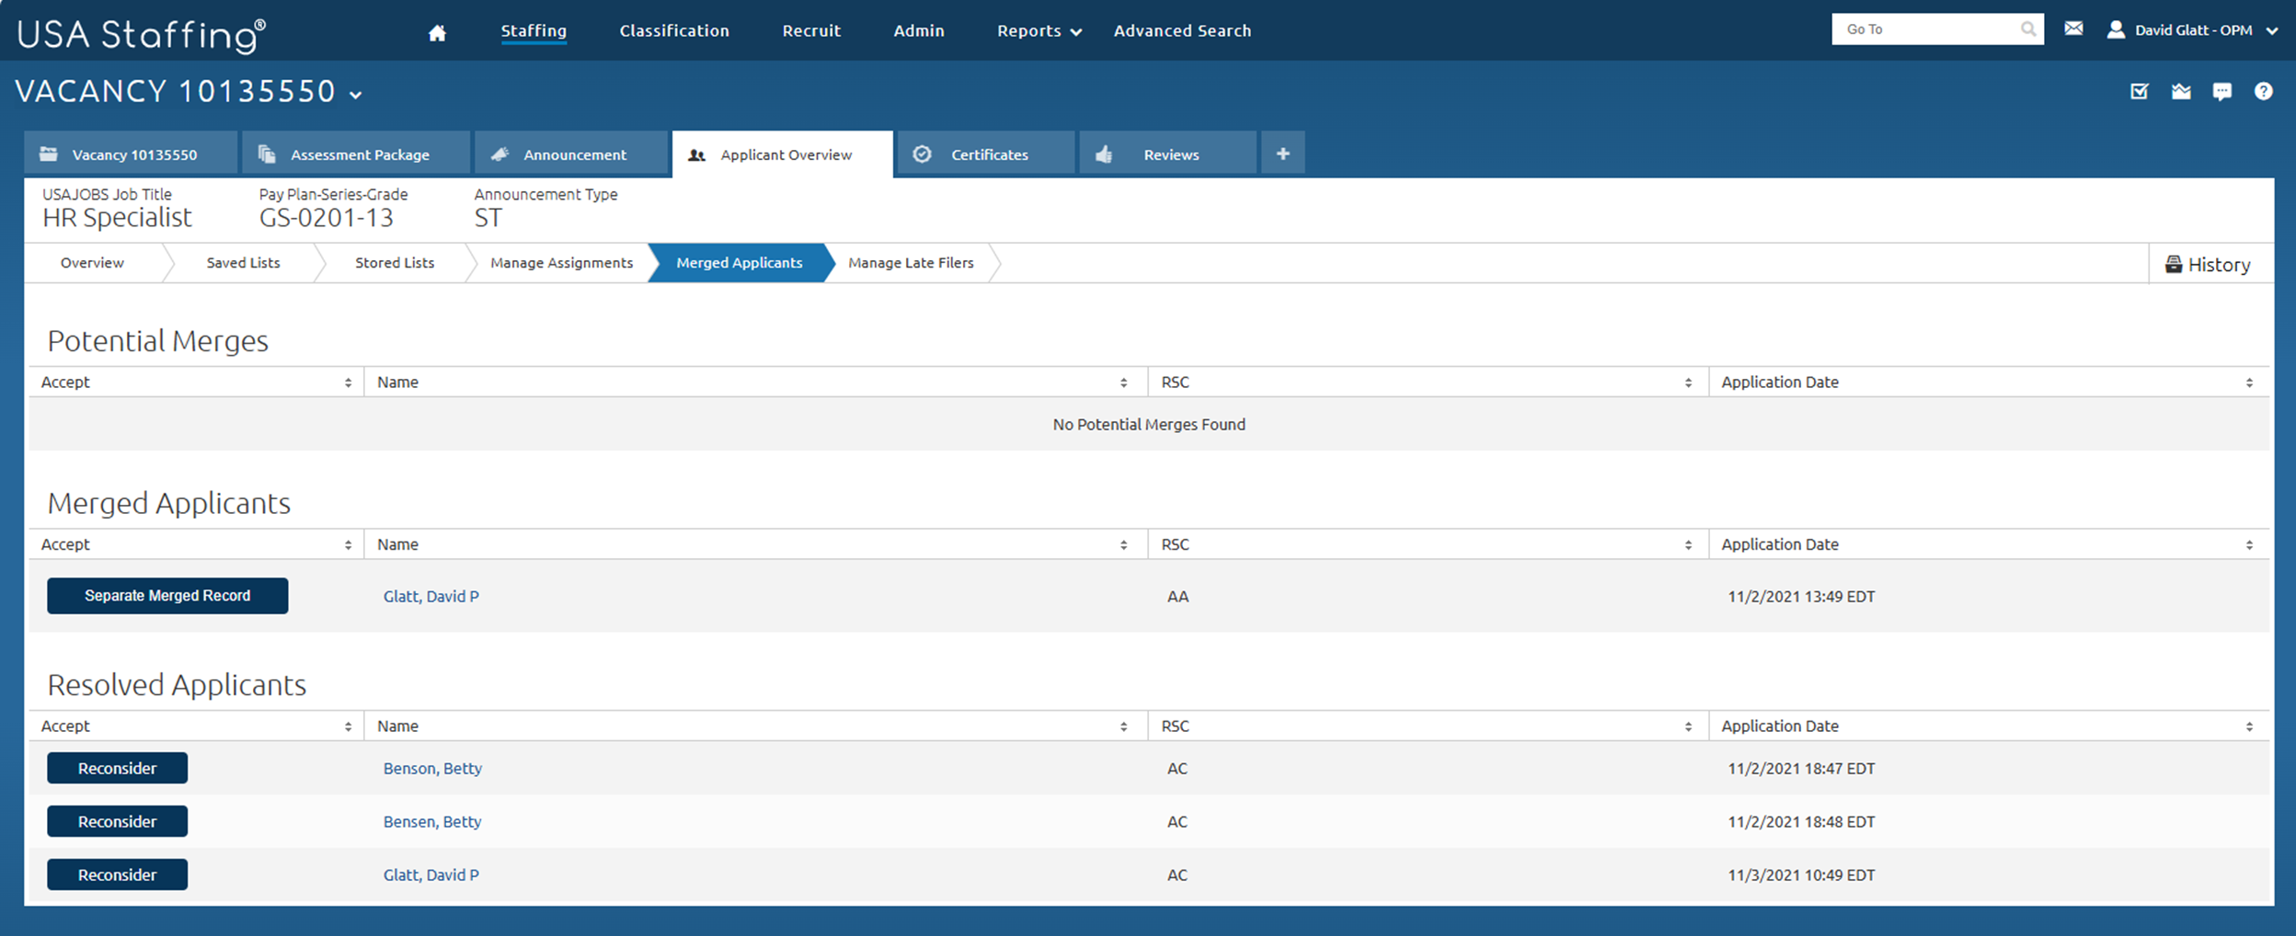Go to the Overview step
The image size is (2296, 936).
92,263
